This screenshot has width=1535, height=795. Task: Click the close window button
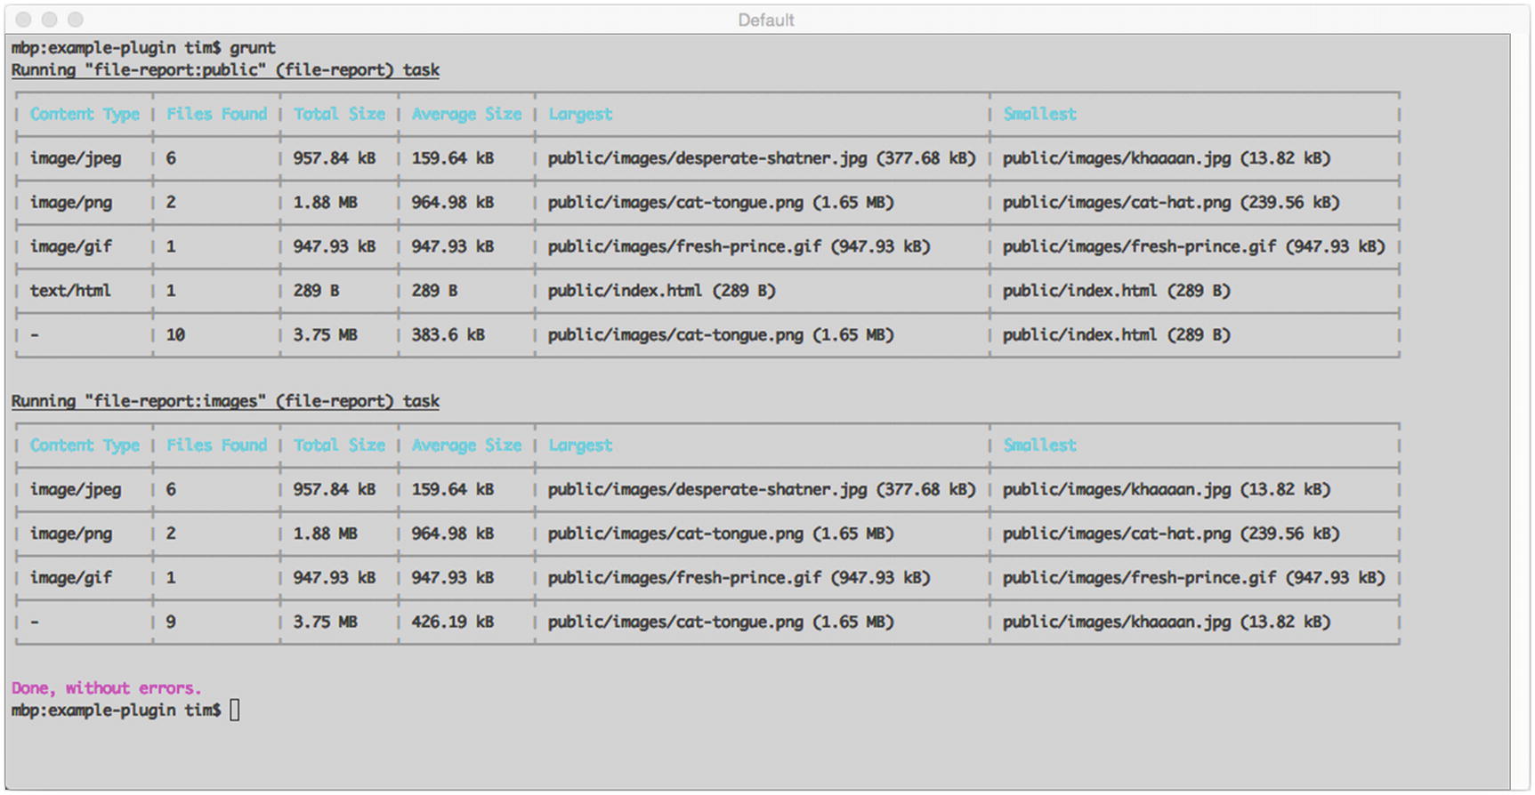[x=24, y=20]
